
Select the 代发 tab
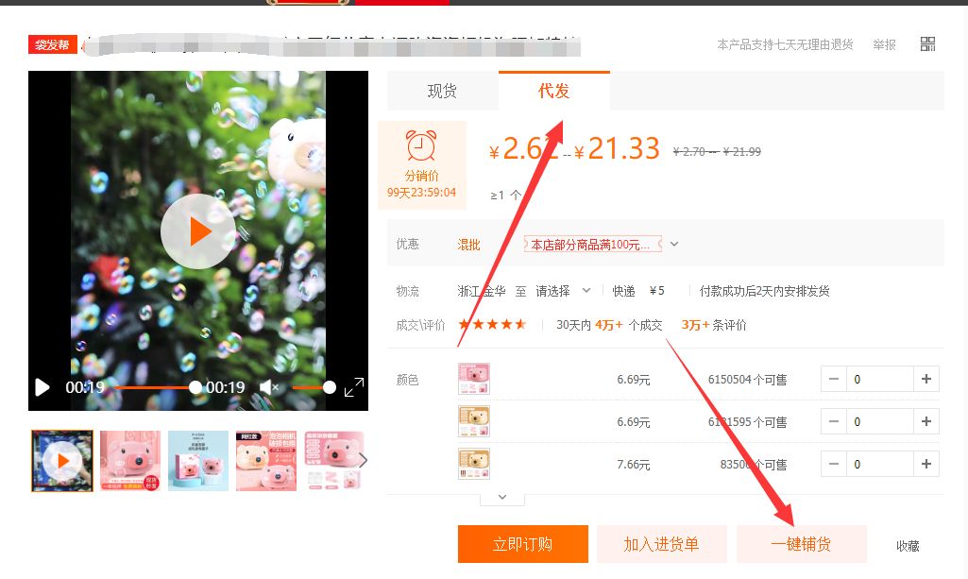pyautogui.click(x=553, y=91)
